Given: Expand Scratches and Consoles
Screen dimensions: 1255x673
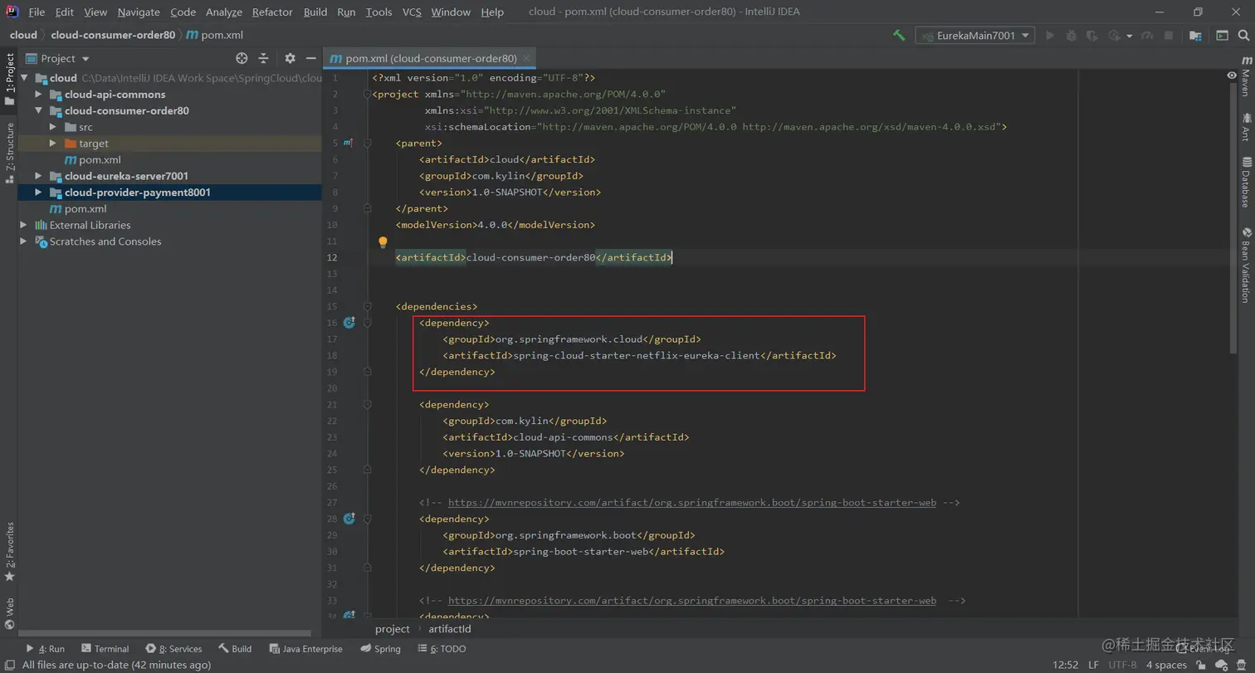Looking at the screenshot, I should [23, 241].
